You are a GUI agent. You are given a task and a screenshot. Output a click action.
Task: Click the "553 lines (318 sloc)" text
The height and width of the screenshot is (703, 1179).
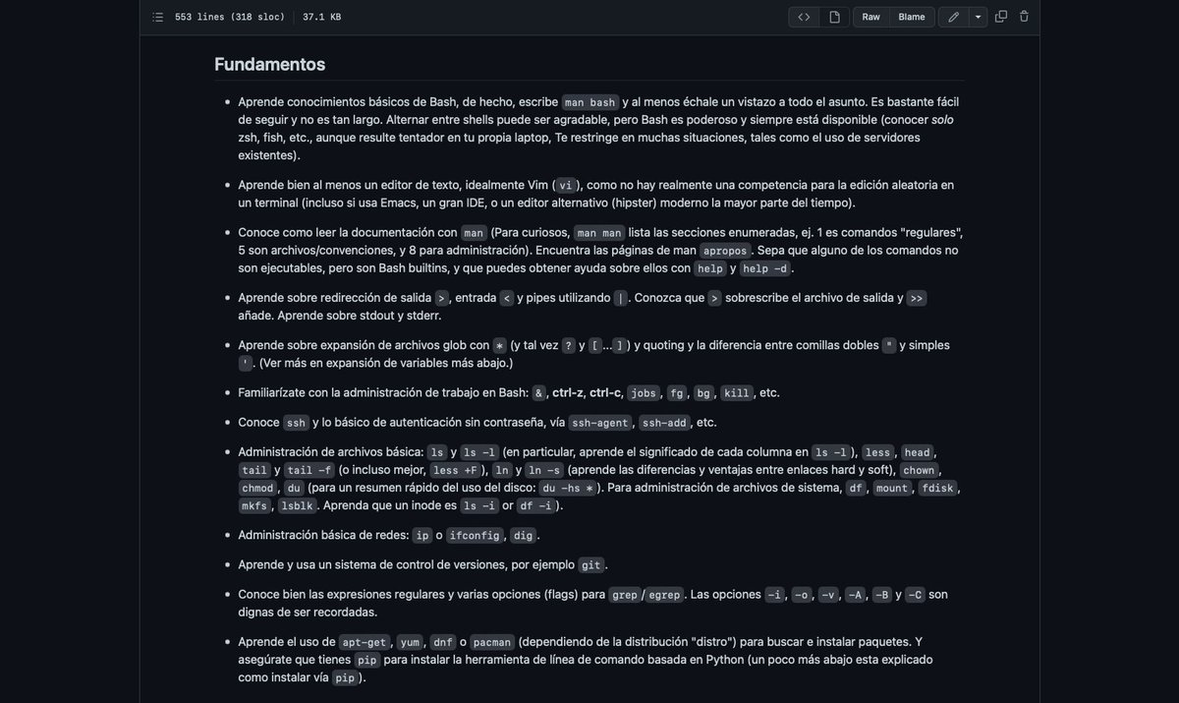pyautogui.click(x=230, y=17)
